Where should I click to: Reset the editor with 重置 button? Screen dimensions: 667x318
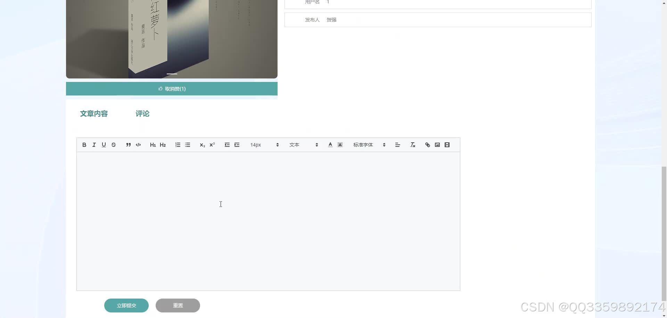[x=178, y=306]
